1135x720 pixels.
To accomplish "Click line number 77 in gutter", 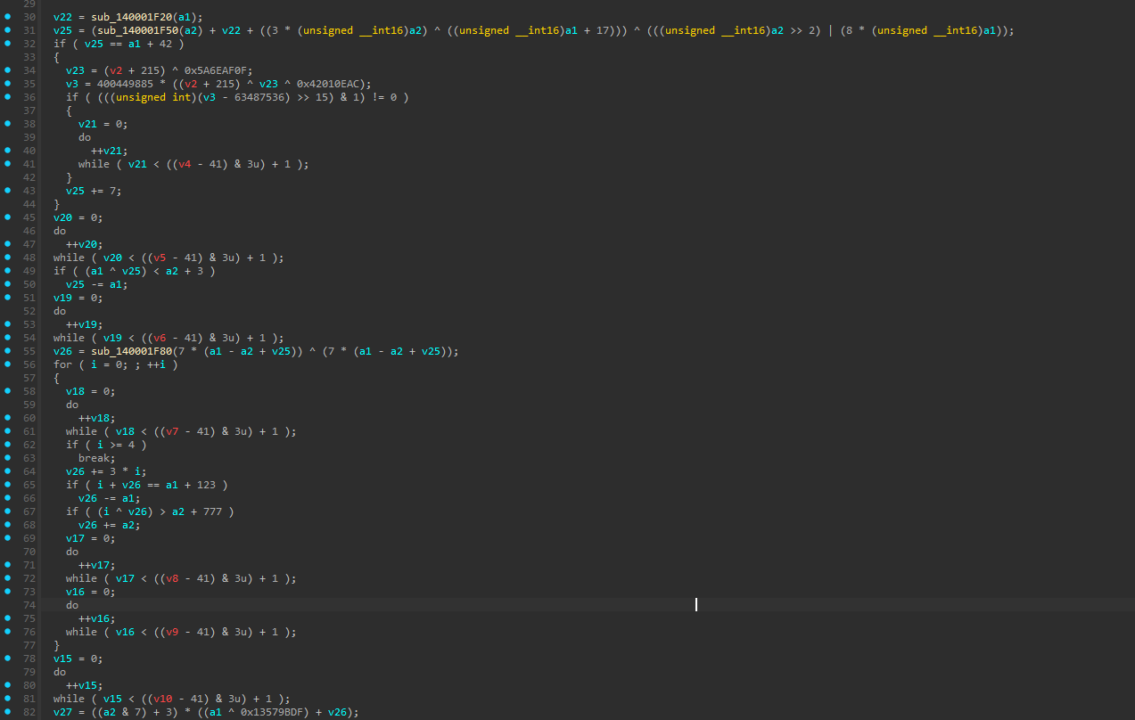I will pos(29,645).
